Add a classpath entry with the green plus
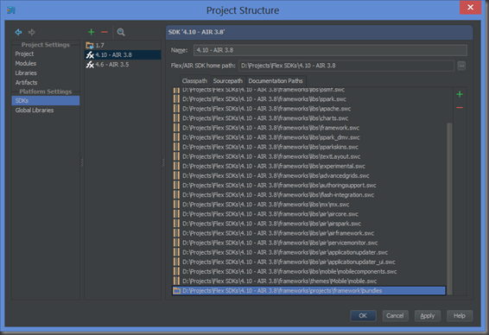 point(460,94)
